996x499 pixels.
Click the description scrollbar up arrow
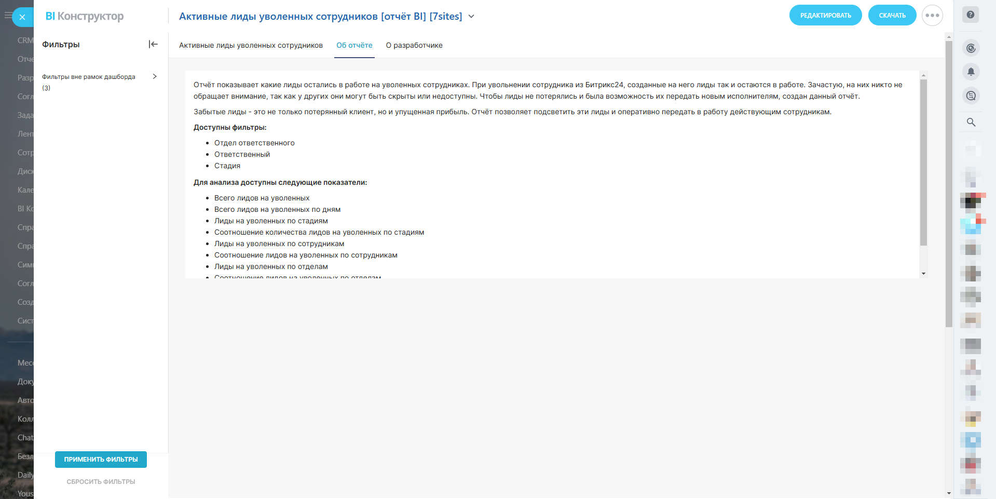923,75
